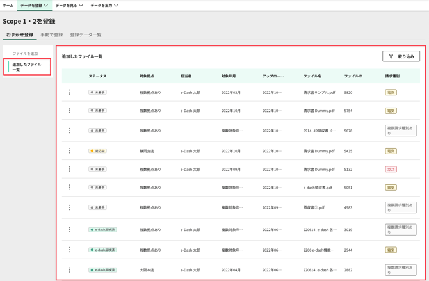Open the actions menu for 静岡支店 row

click(69, 151)
